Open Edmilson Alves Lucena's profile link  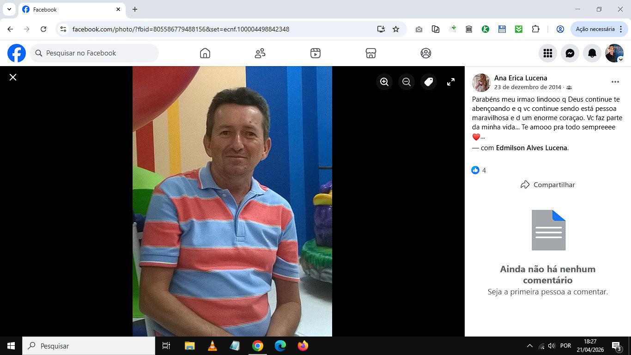tap(531, 148)
